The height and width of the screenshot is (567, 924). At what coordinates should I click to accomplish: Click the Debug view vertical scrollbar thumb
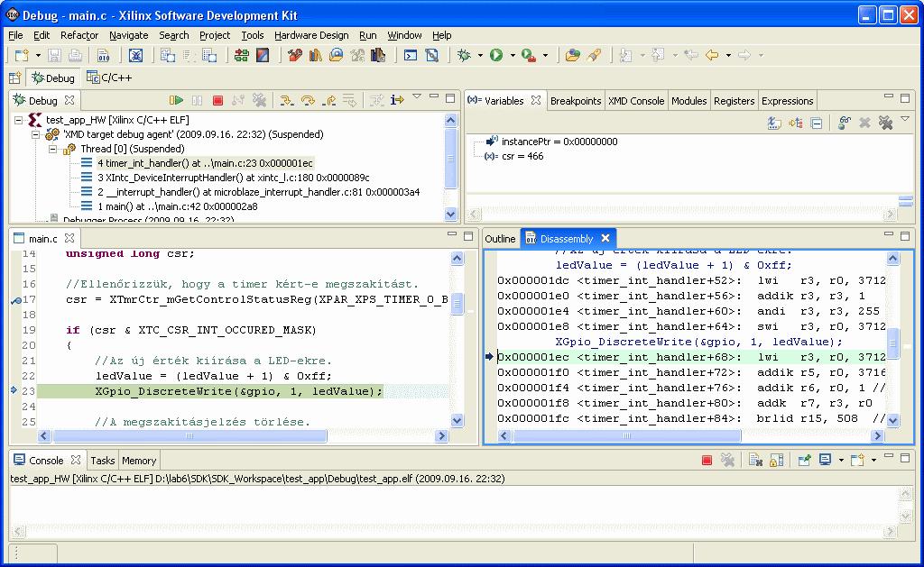click(451, 159)
